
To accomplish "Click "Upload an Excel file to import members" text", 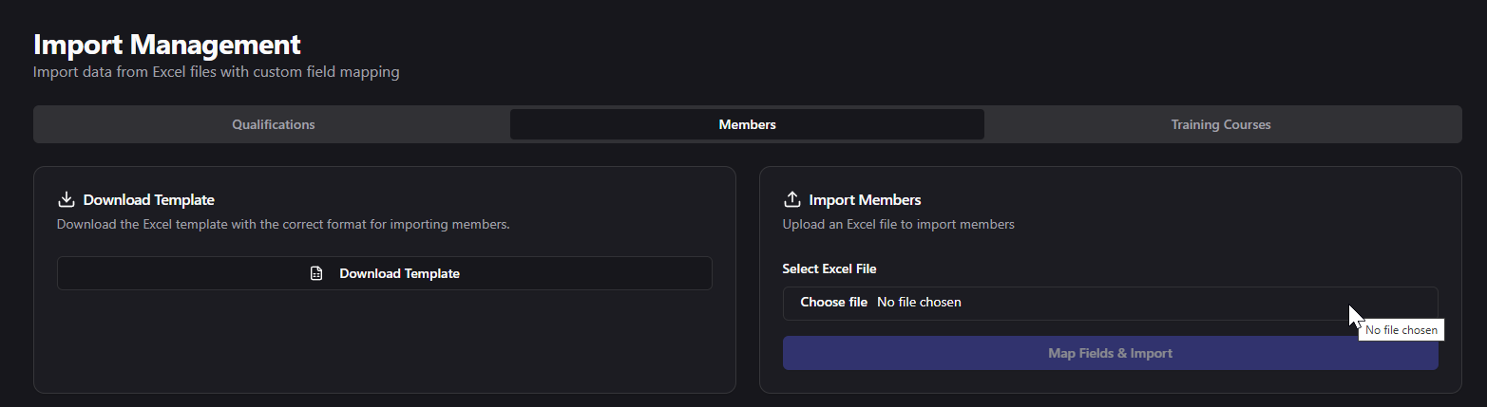I will point(898,225).
